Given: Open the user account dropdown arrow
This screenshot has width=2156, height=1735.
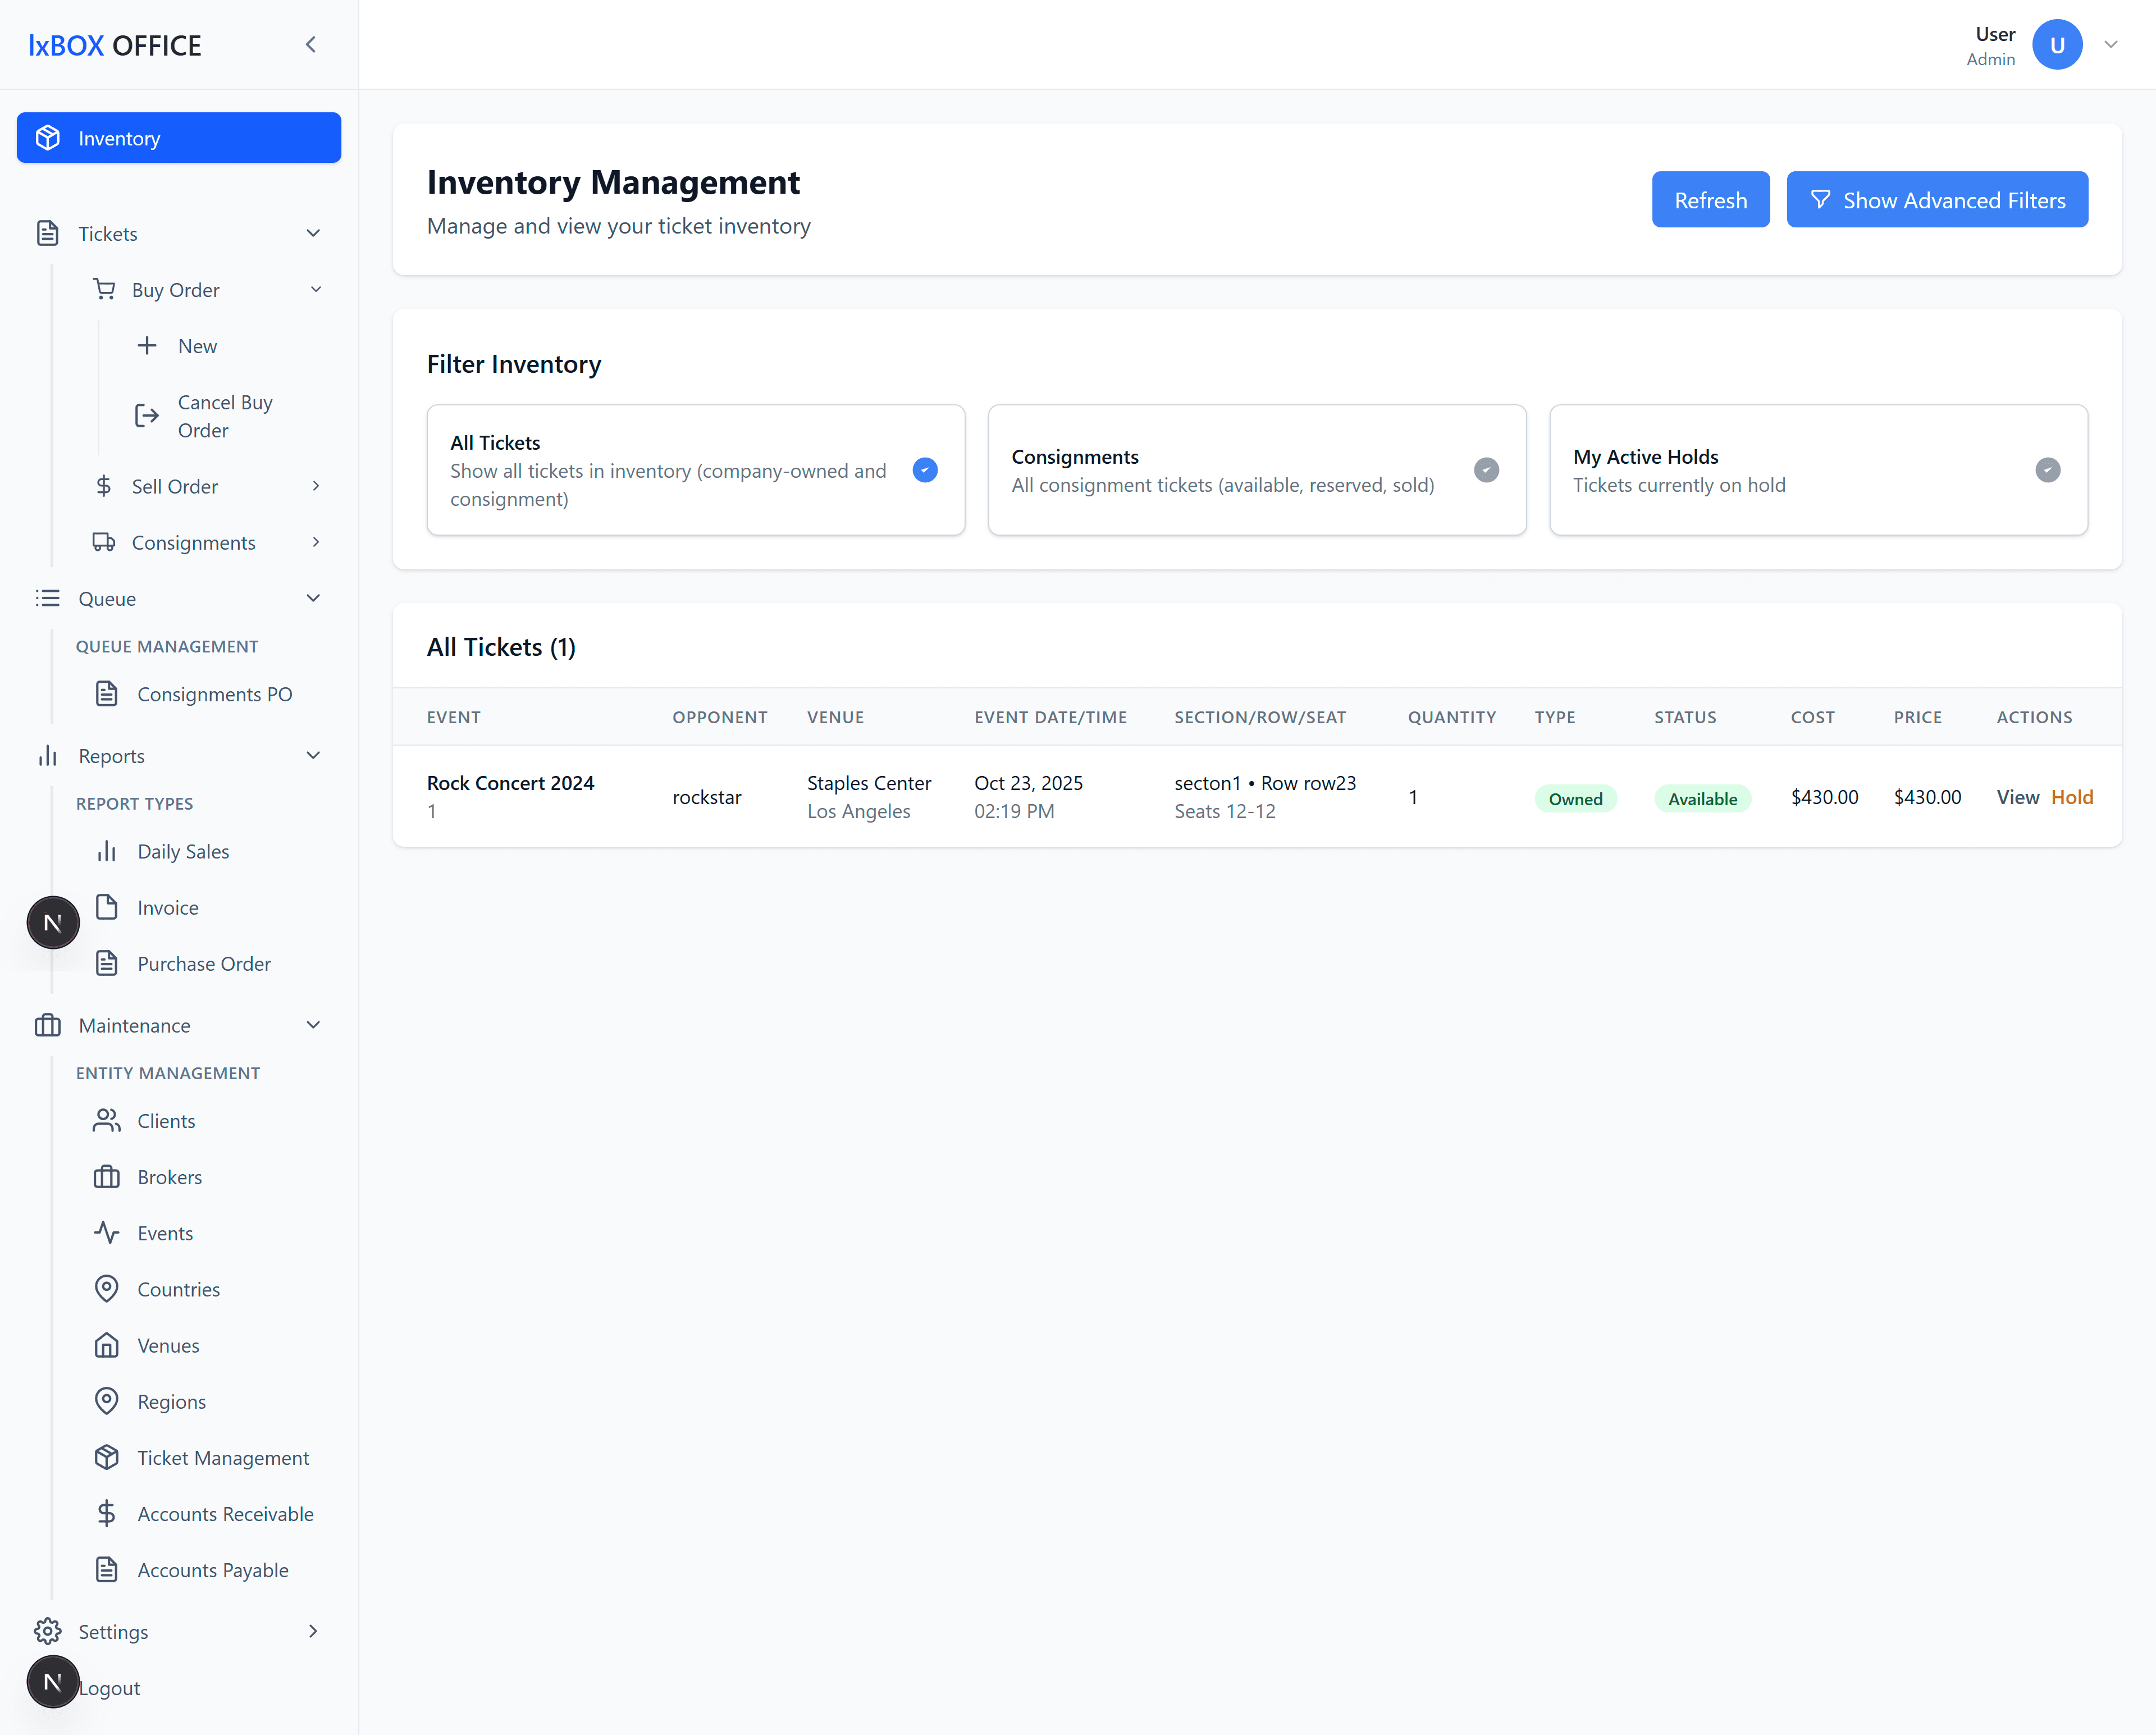Looking at the screenshot, I should pos(2111,45).
